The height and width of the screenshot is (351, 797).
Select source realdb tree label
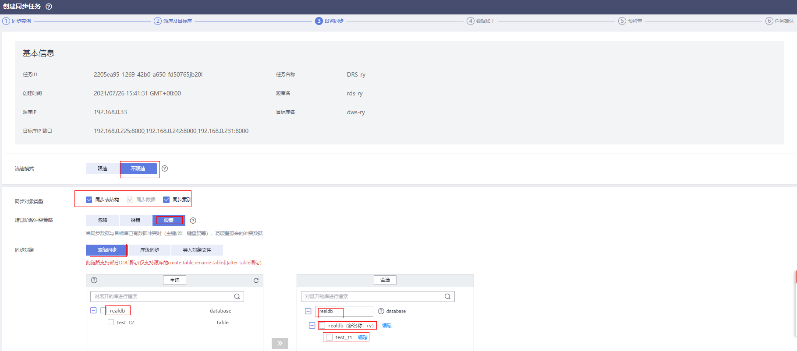pos(117,311)
